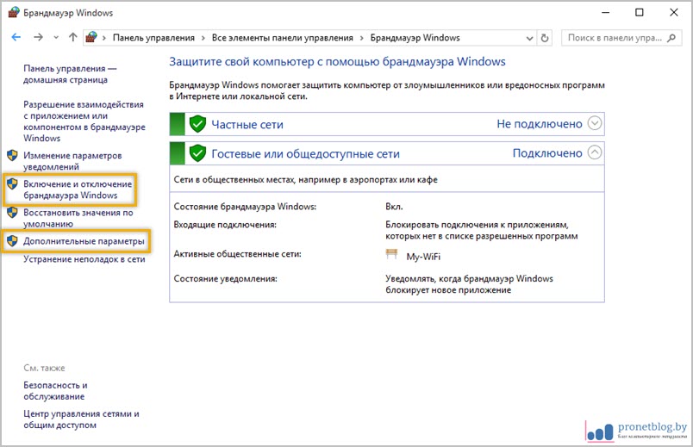Click the green shield icon beside Частные сети
Image resolution: width=693 pixels, height=447 pixels.
[x=198, y=124]
